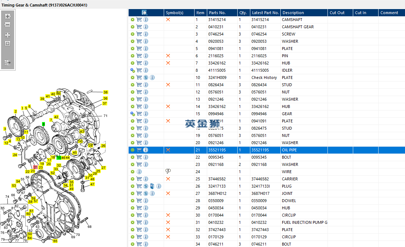The height and width of the screenshot is (247, 405).
Task: Click S icon on PLUG 32417133 row
Action: click(146, 186)
